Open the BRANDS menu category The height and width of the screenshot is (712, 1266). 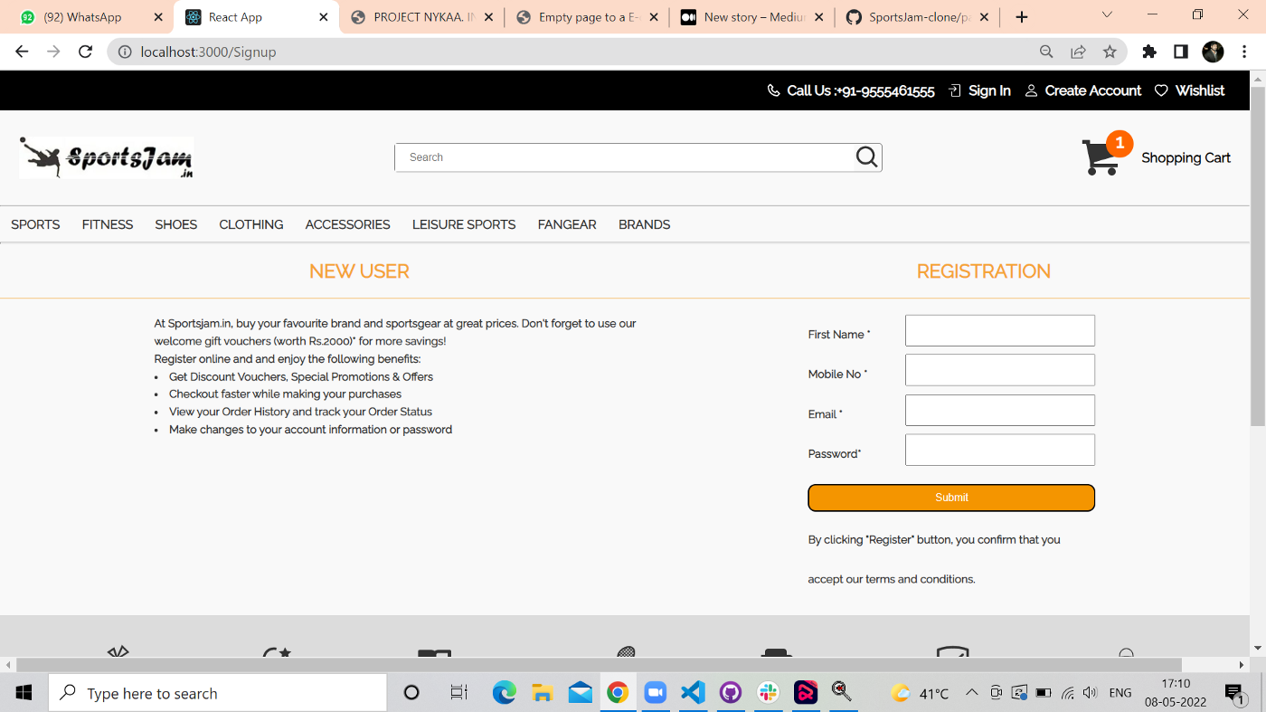(644, 224)
